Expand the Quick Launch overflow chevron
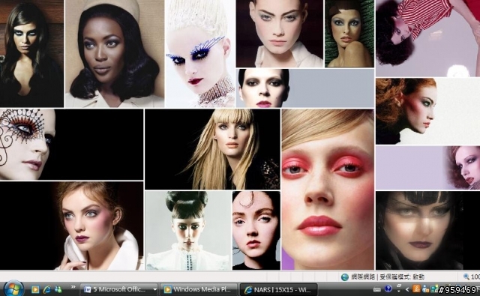Image resolution: width=480 pixels, height=296 pixels. click(x=73, y=287)
